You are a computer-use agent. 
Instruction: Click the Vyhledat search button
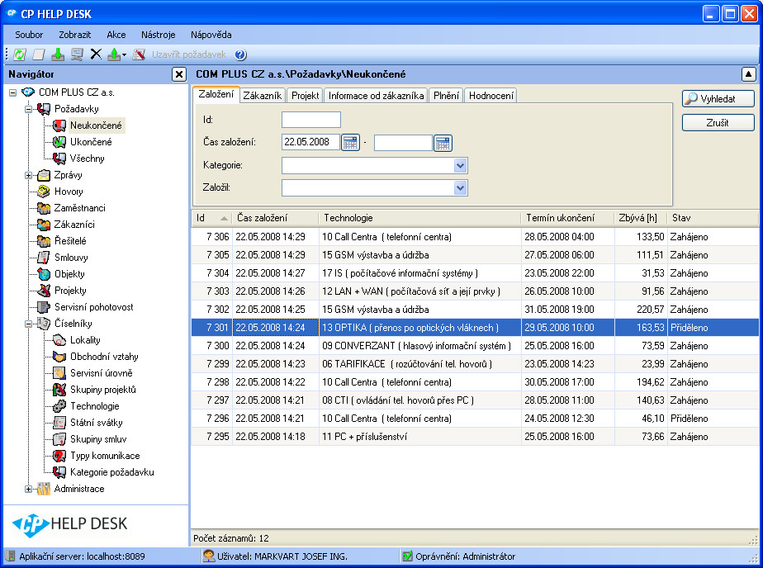coord(718,99)
